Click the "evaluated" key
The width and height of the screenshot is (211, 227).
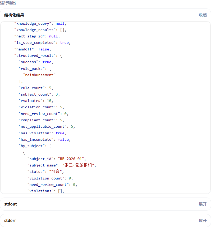click(31, 101)
